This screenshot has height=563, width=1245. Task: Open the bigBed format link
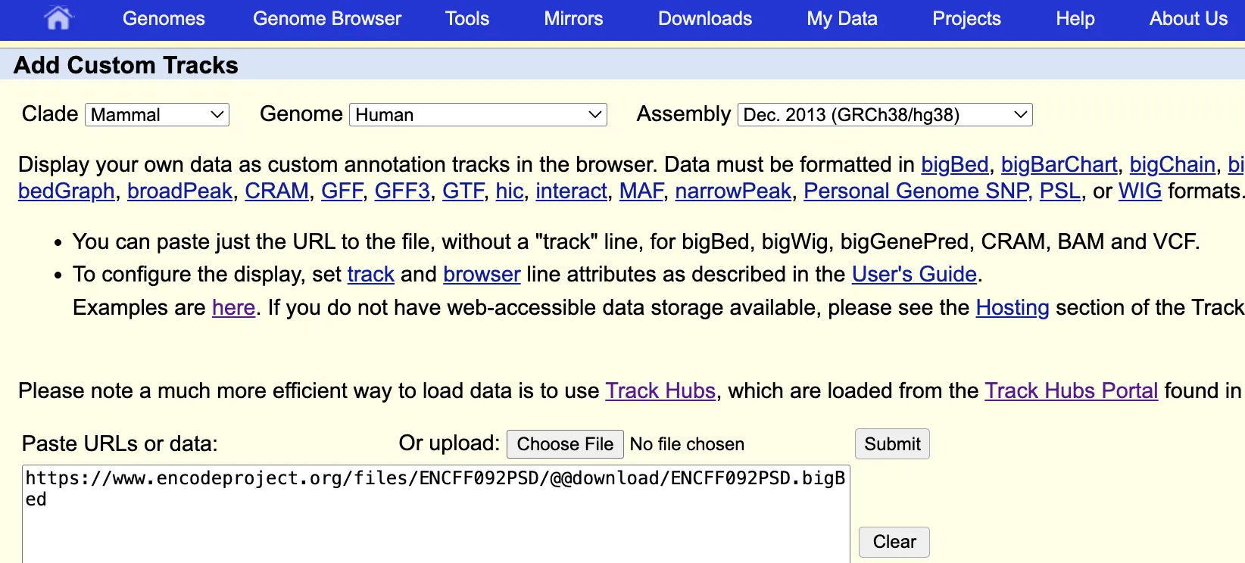954,165
